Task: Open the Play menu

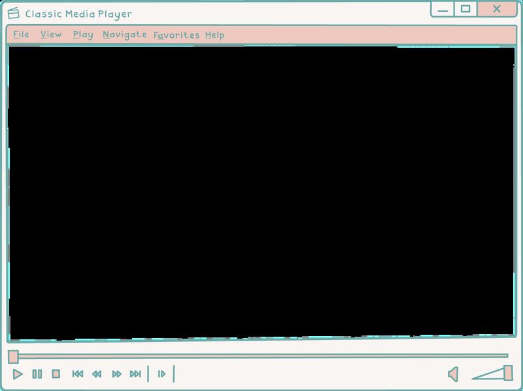Action: 83,35
